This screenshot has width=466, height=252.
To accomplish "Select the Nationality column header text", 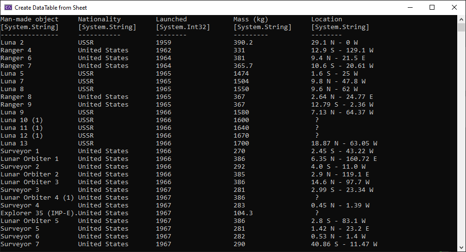I will pyautogui.click(x=100, y=19).
